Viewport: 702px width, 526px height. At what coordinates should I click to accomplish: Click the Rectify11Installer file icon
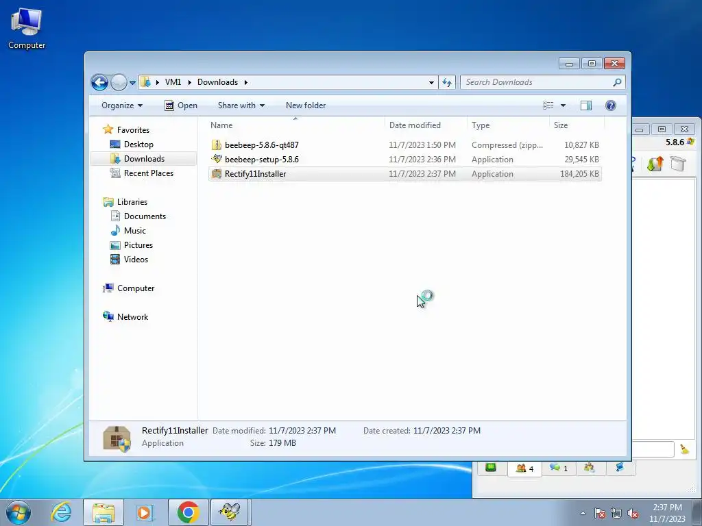217,173
